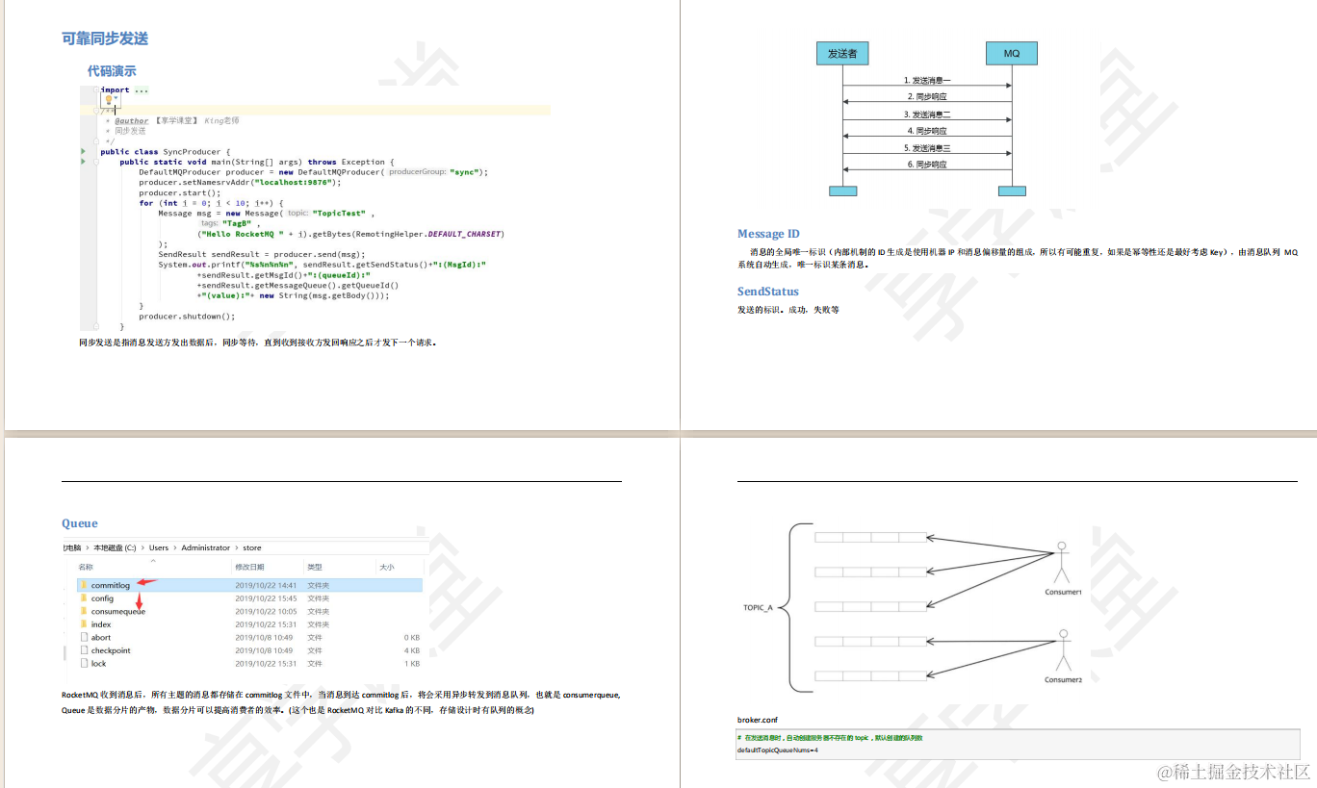This screenshot has width=1317, height=788.
Task: Sort the file list by the 名称 column header
Action: (86, 567)
